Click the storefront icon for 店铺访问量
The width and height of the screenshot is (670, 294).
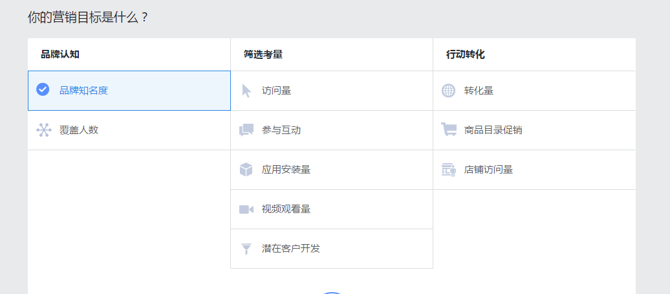point(448,170)
